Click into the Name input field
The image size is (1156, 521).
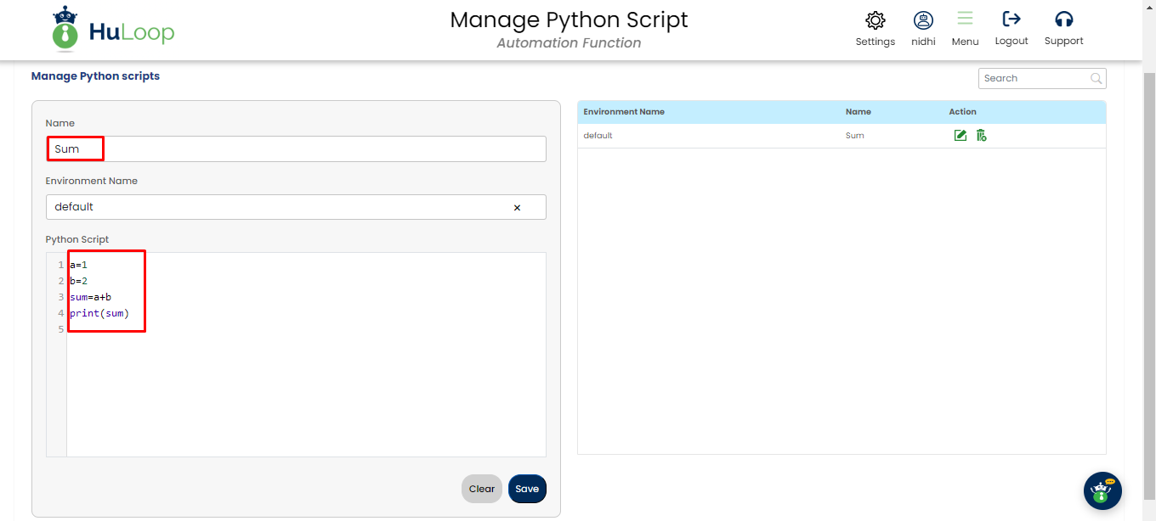(323, 149)
